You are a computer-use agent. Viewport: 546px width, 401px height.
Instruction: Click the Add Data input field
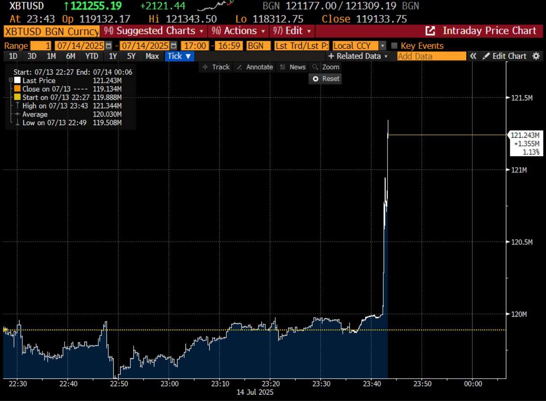coord(431,56)
